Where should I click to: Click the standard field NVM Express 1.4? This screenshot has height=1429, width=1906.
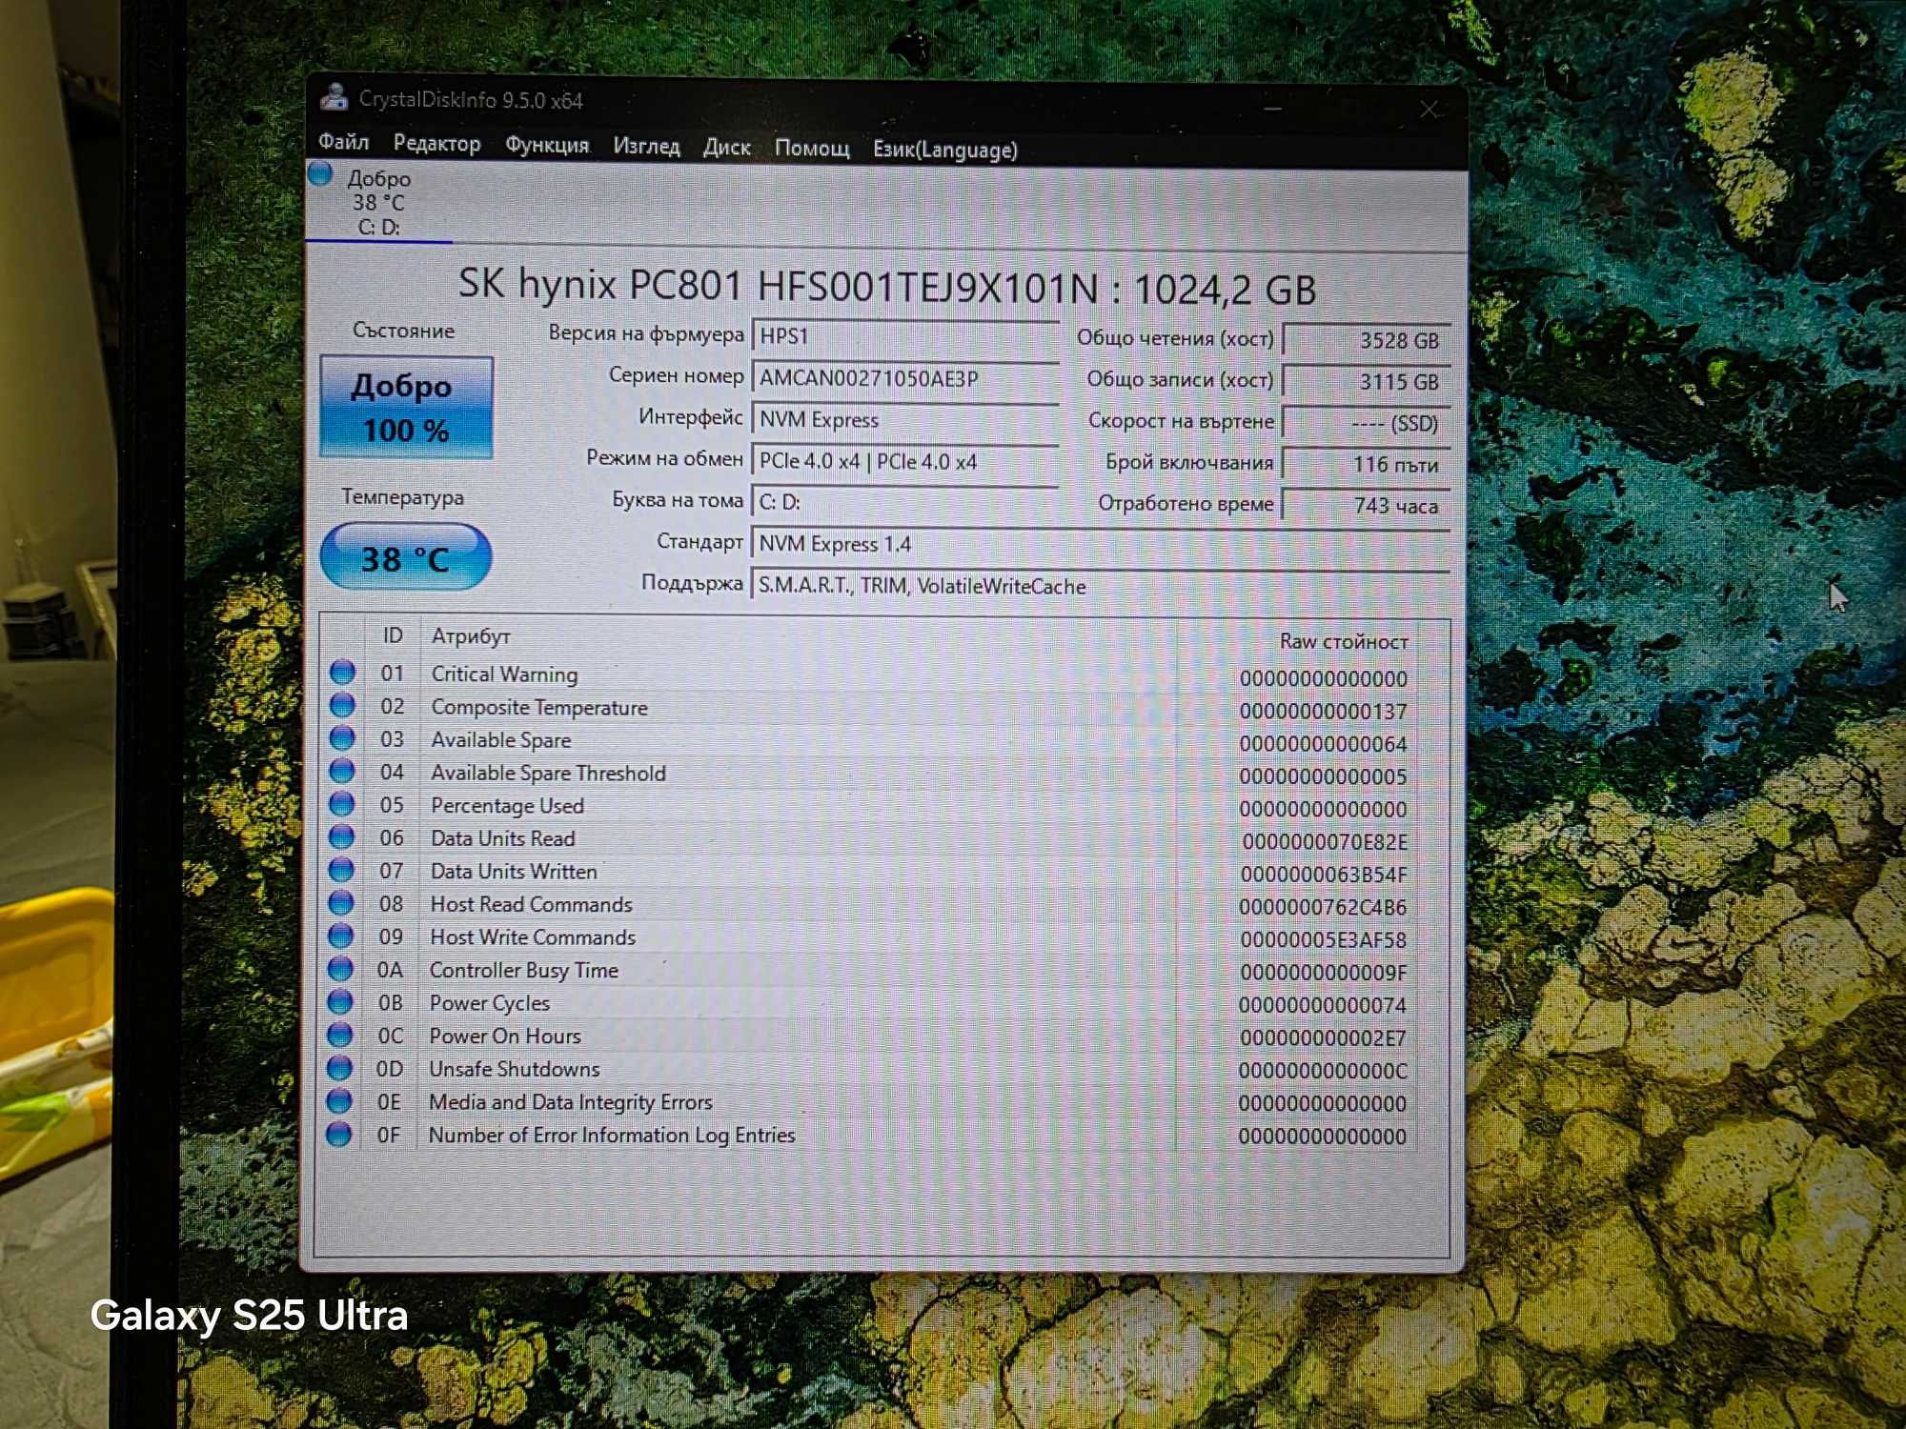coord(1101,544)
